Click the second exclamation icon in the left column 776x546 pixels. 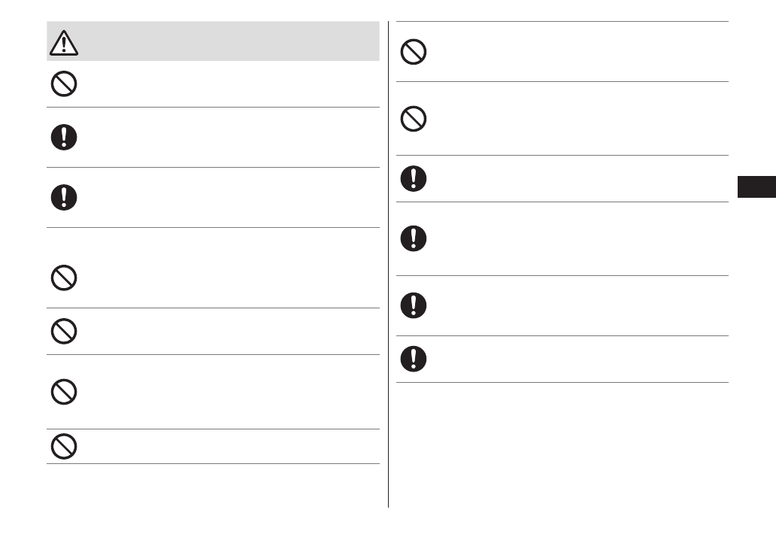tap(63, 197)
